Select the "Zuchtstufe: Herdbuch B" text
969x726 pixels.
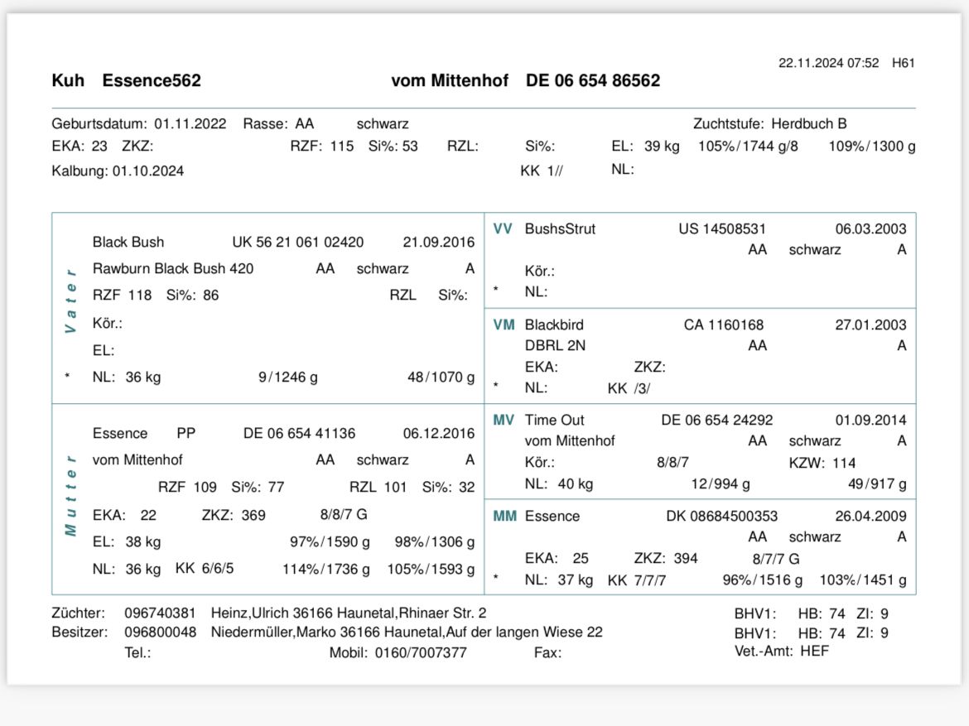click(769, 124)
